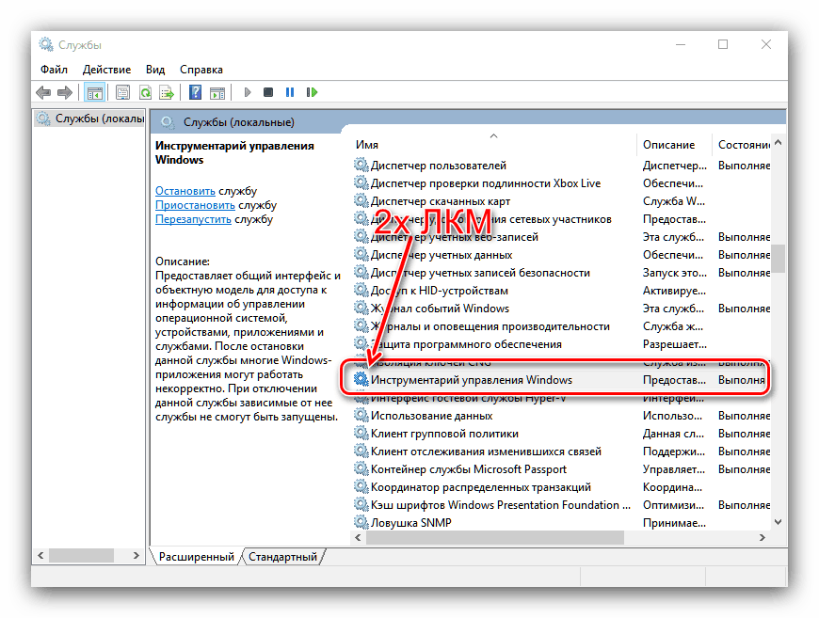
Task: Click services list horizontal scroll-right arrow
Action: 763,538
